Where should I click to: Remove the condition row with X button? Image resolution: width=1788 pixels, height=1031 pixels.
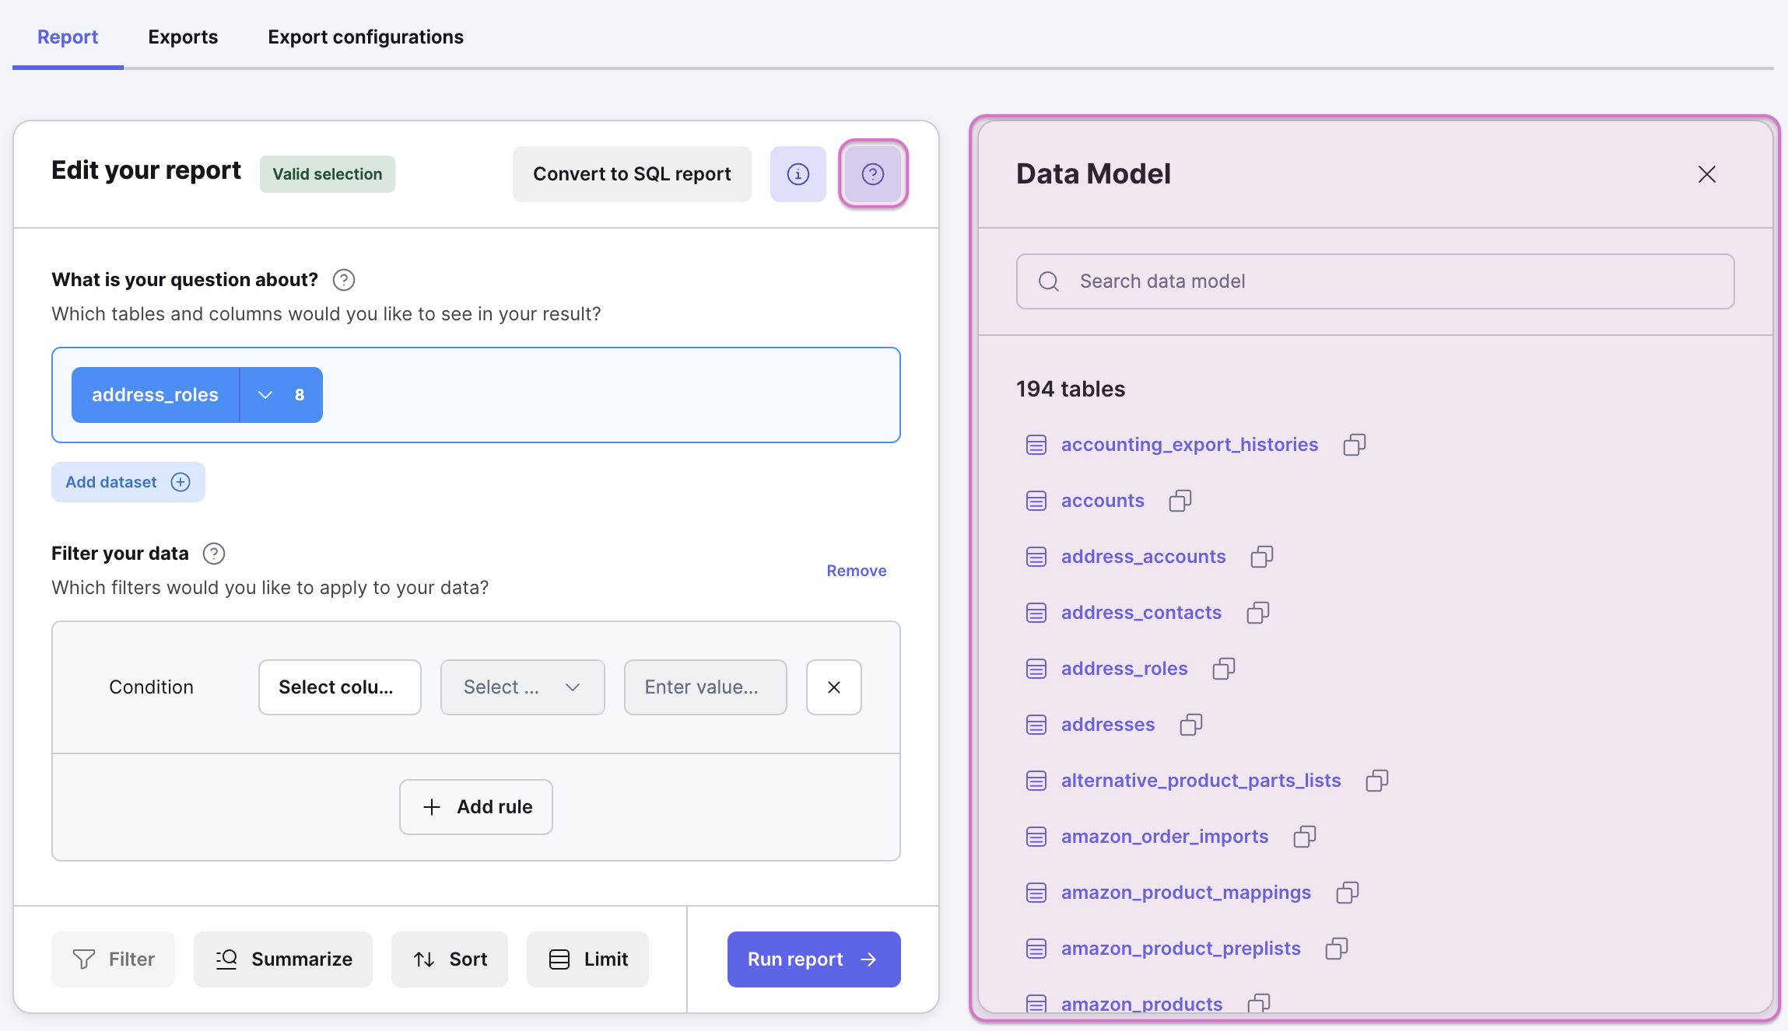pyautogui.click(x=833, y=687)
